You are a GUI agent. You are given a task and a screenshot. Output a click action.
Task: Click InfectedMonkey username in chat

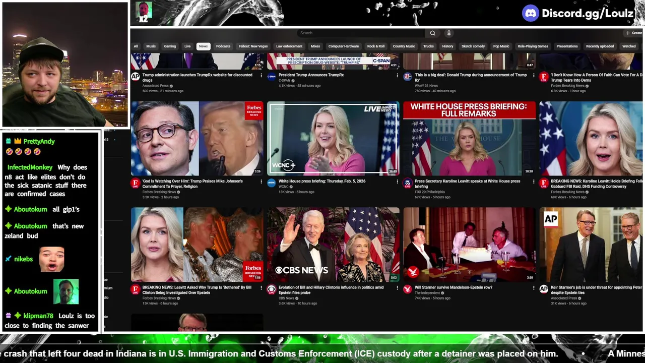coord(30,167)
